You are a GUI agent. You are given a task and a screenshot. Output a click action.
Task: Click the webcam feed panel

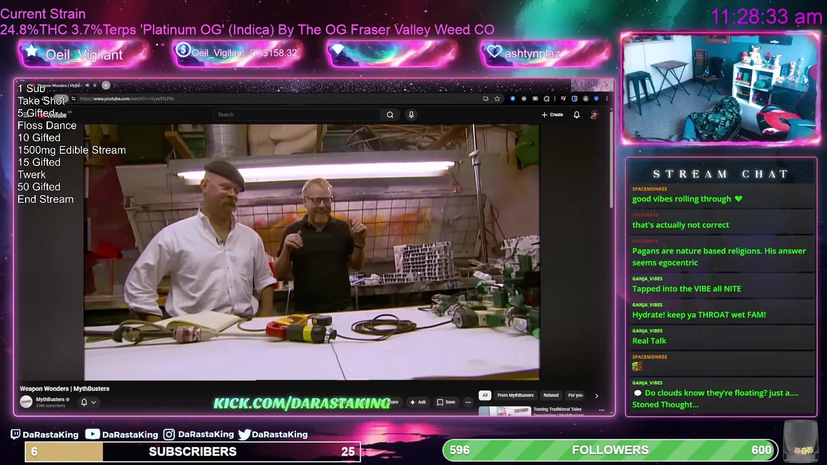tap(720, 88)
